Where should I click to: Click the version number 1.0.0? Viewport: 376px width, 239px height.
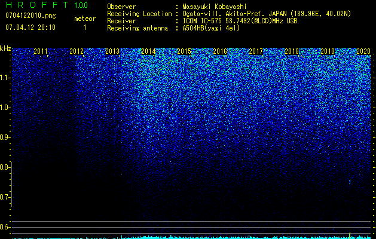coord(81,5)
